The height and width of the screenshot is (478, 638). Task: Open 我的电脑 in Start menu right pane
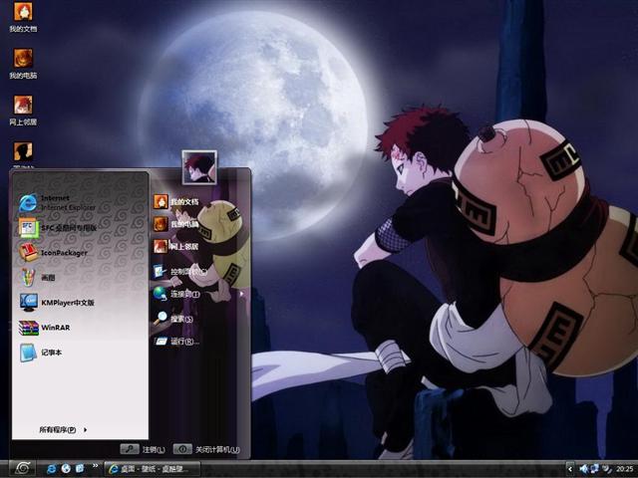(176, 224)
